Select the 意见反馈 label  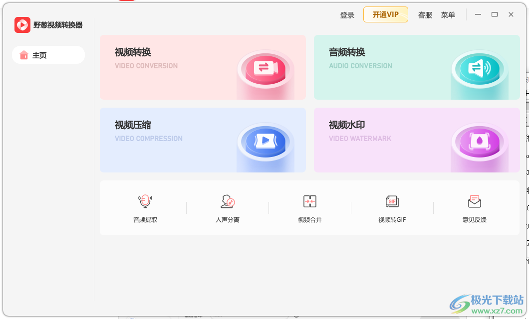tap(474, 220)
